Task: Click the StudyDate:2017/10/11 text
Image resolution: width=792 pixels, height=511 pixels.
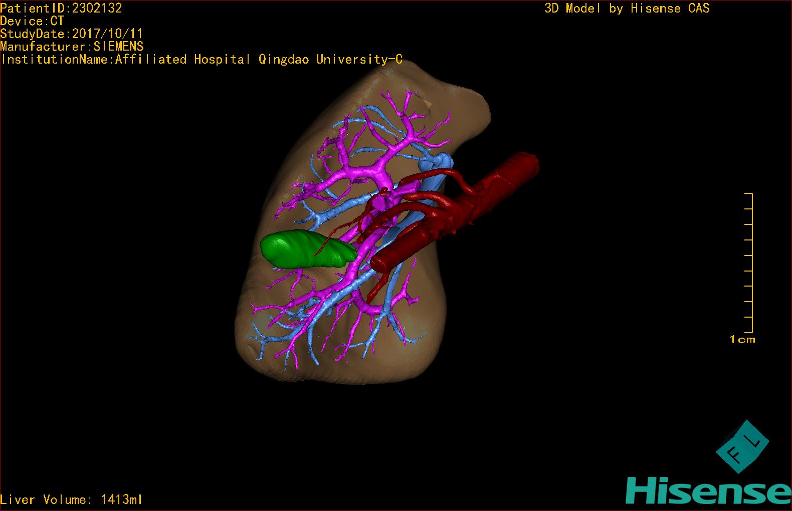Action: click(x=72, y=34)
